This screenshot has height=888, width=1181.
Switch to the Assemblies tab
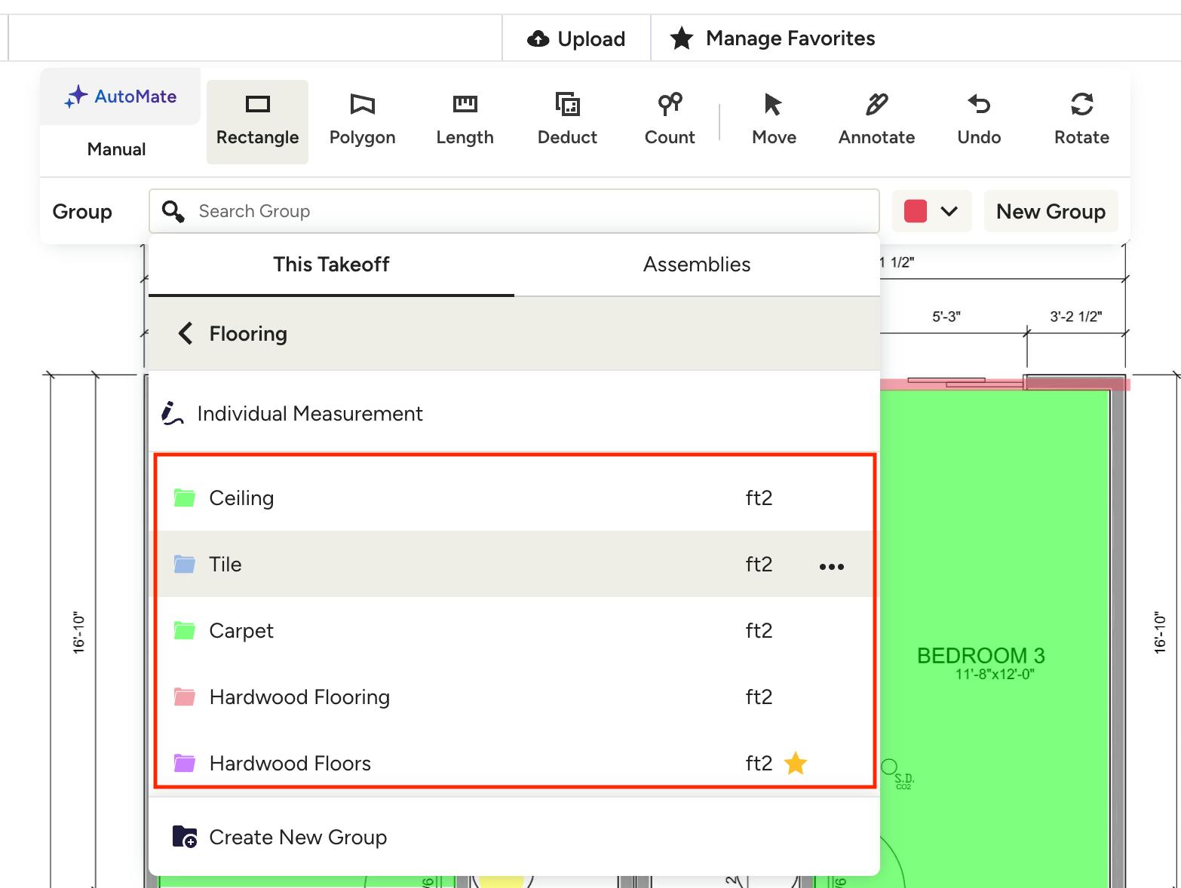[696, 265]
